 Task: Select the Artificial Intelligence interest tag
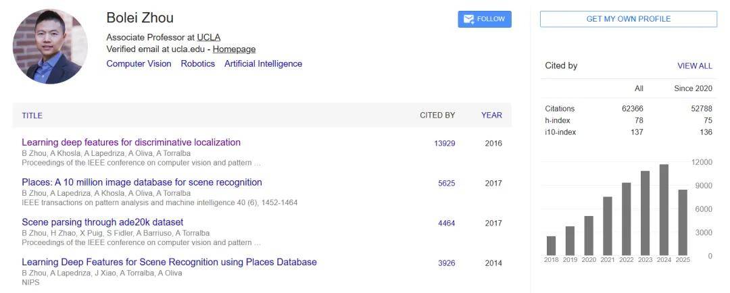[263, 63]
